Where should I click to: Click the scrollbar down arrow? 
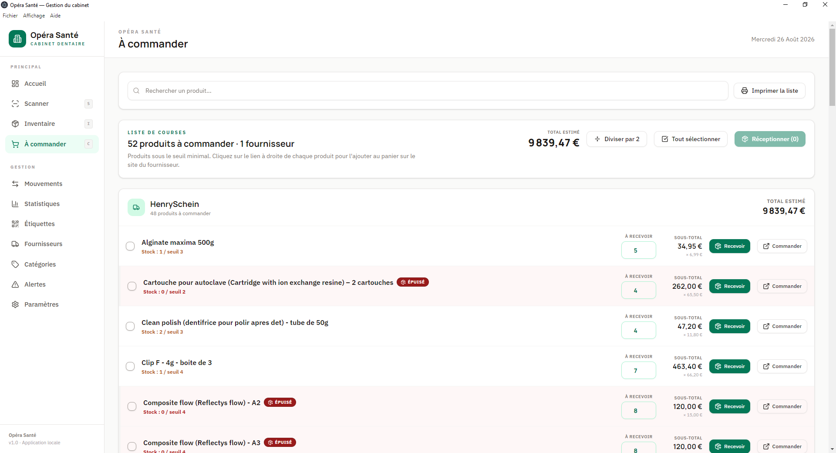[x=832, y=449]
